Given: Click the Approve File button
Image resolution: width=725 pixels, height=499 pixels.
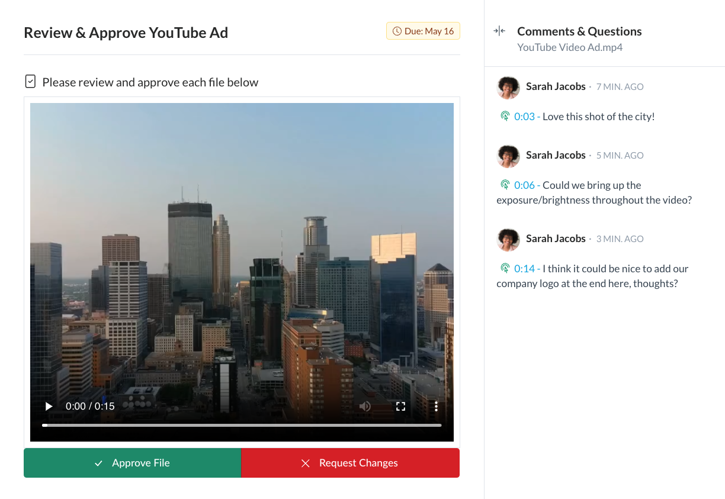Looking at the screenshot, I should [x=132, y=463].
